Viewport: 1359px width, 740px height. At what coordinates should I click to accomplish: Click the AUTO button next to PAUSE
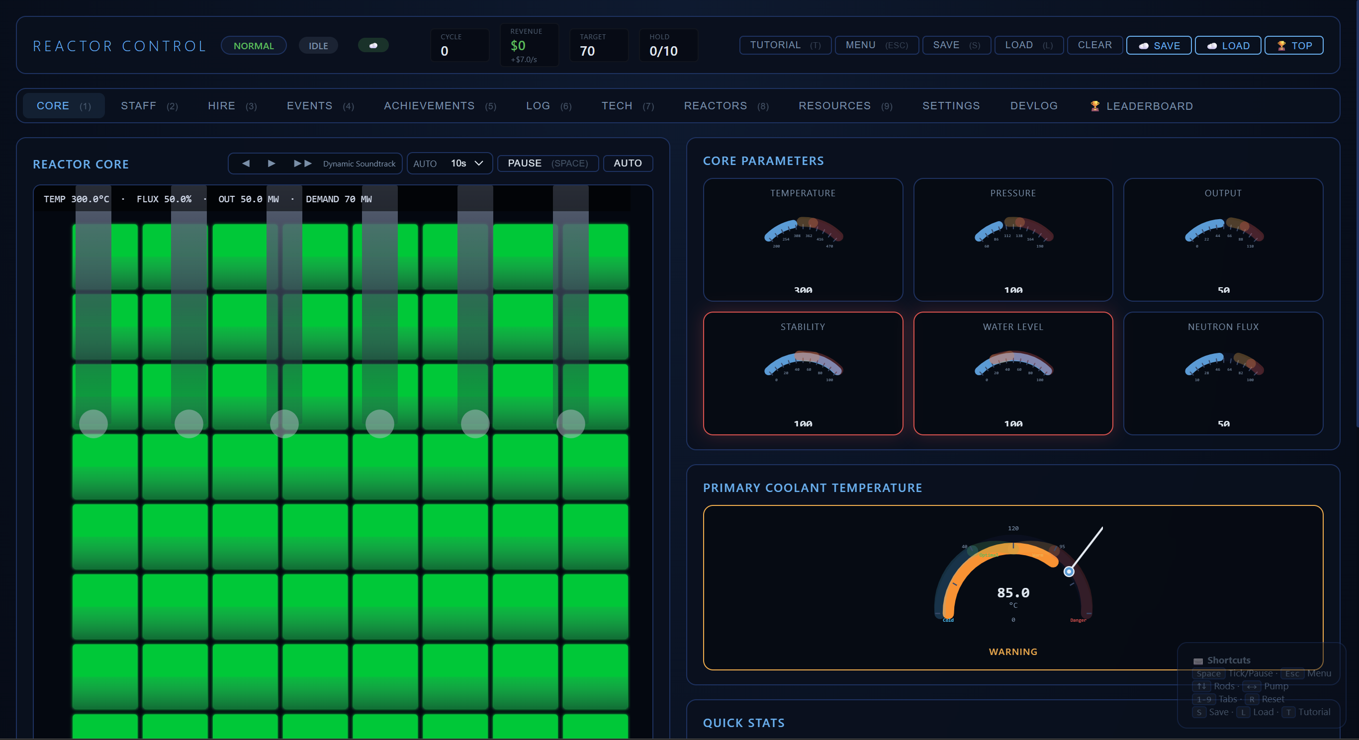point(627,164)
